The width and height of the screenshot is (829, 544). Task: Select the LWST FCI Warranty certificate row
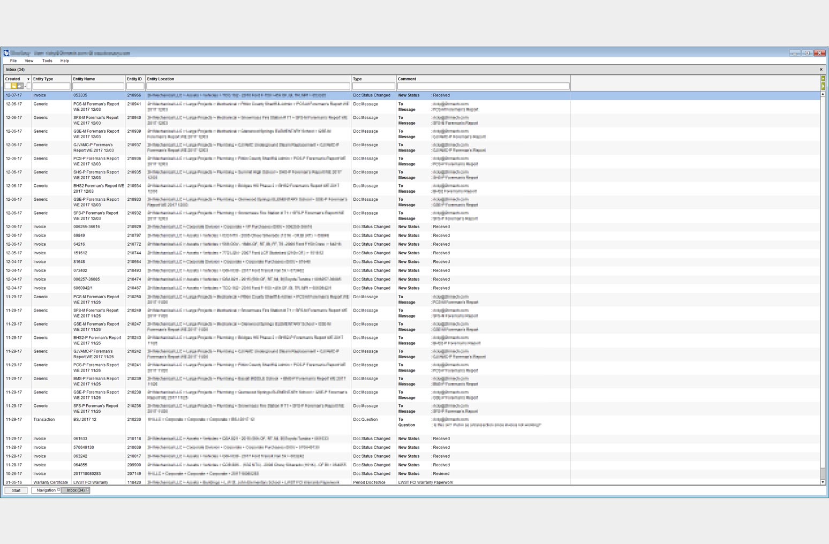click(412, 482)
